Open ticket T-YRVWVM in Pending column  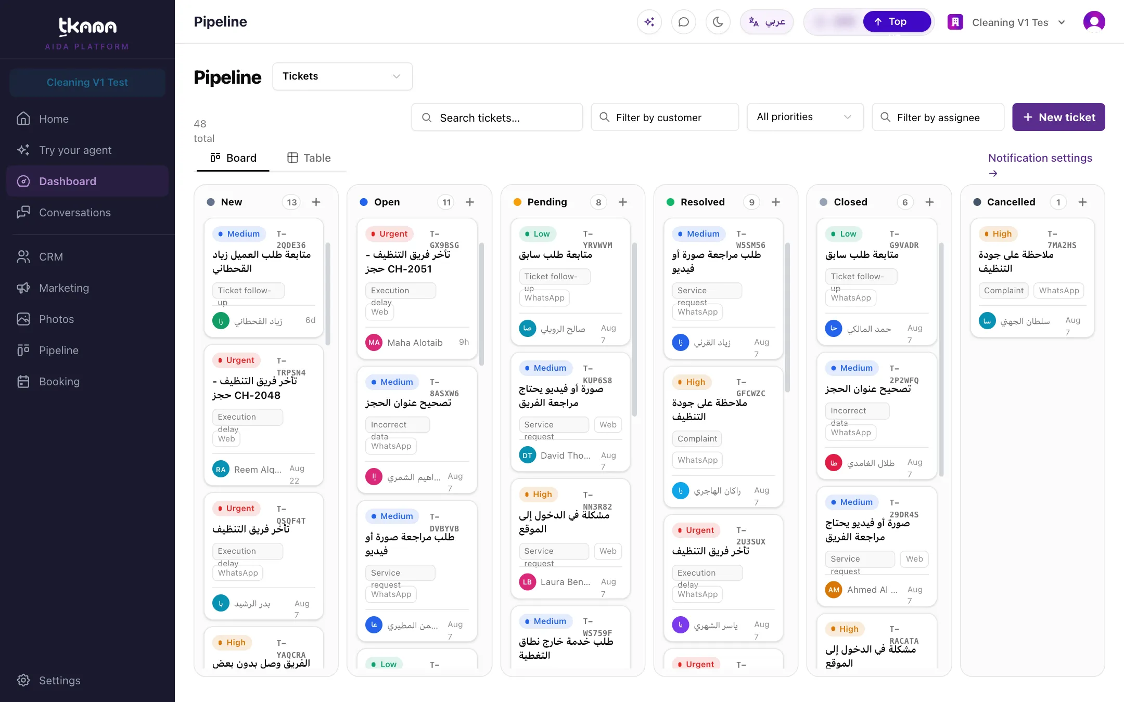(571, 282)
